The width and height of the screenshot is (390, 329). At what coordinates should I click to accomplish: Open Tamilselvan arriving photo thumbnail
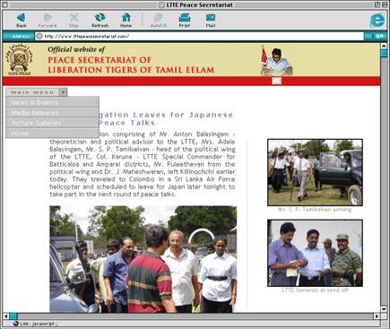pos(315,172)
